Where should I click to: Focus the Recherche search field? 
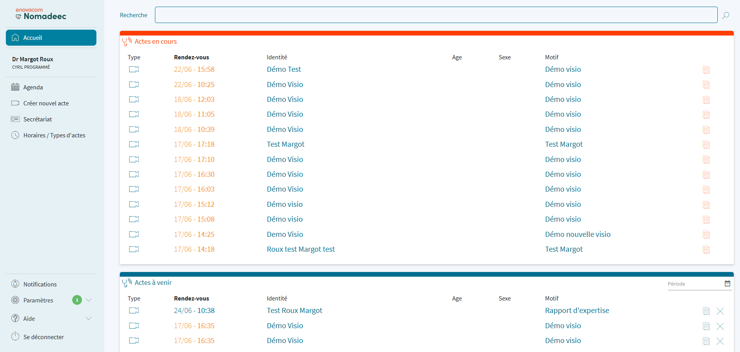(436, 15)
